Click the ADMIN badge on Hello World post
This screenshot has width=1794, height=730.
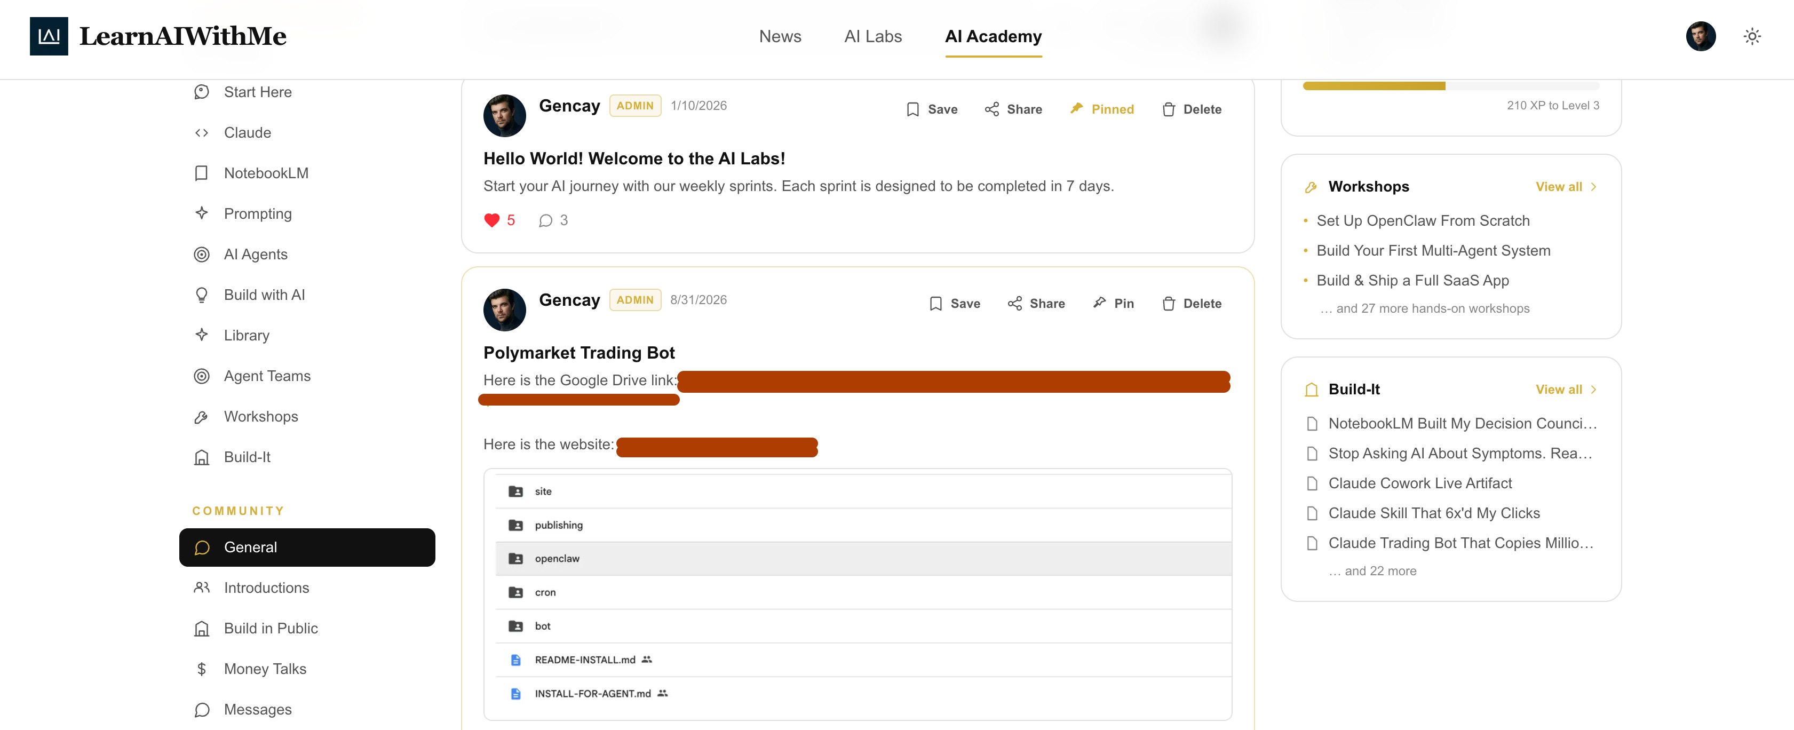point(634,106)
